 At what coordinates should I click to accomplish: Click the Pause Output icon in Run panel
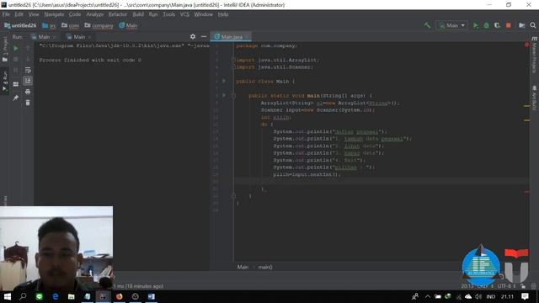pyautogui.click(x=16, y=71)
